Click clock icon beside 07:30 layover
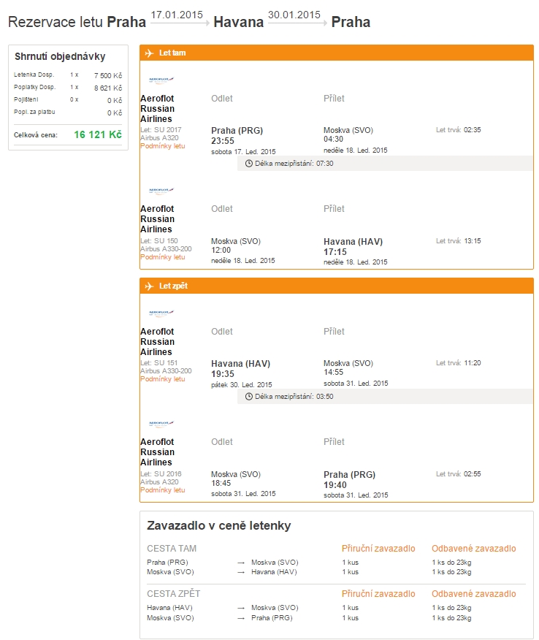The height and width of the screenshot is (640, 539). tap(249, 164)
